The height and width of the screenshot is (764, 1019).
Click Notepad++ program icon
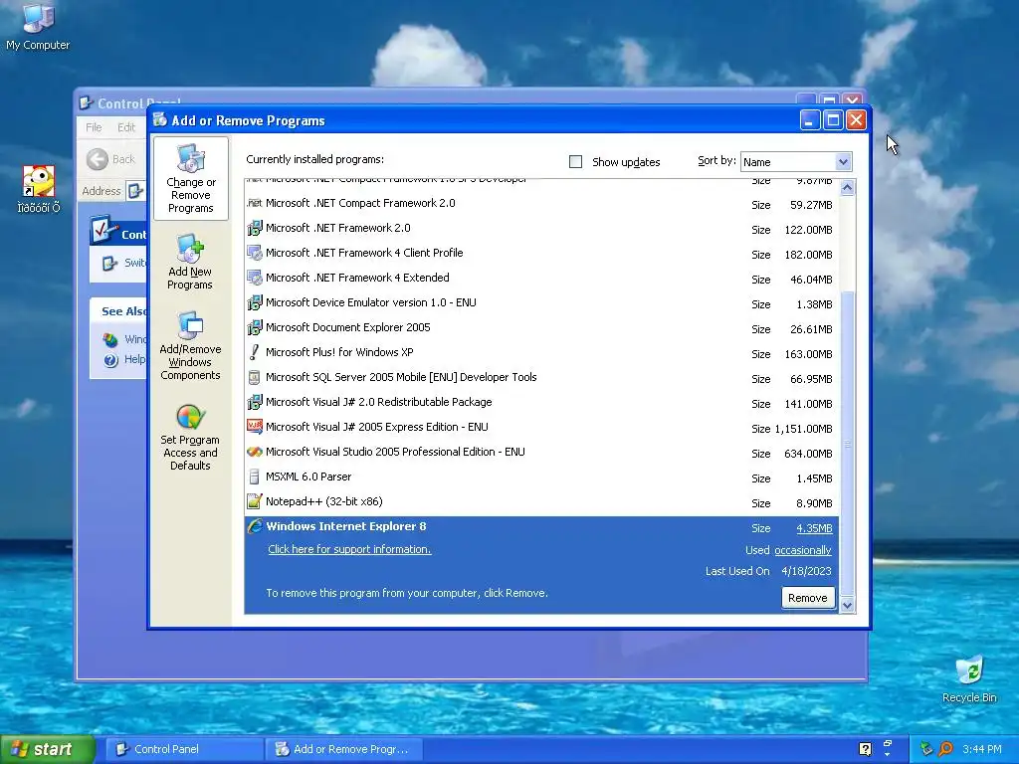(254, 501)
